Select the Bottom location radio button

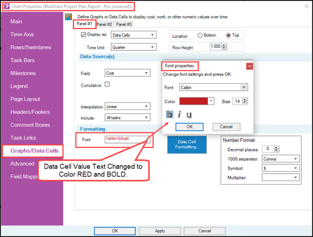point(200,35)
